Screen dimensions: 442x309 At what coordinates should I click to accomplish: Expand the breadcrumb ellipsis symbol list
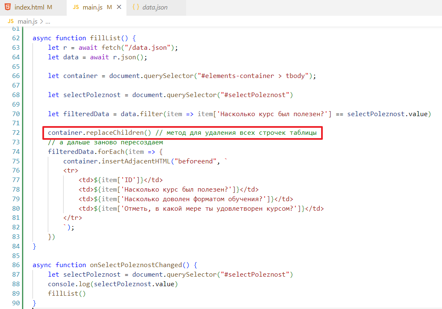[x=48, y=21]
